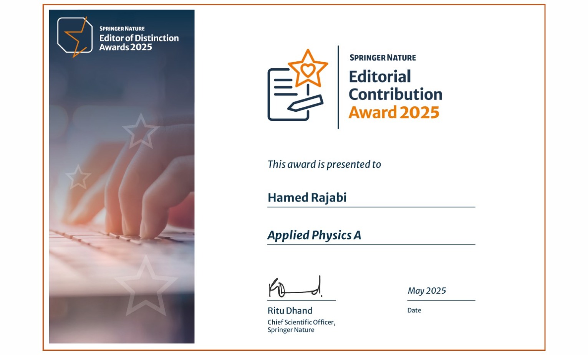Click the journal name Applied Physics A
Viewport: 588px width, 355px height.
pos(314,235)
